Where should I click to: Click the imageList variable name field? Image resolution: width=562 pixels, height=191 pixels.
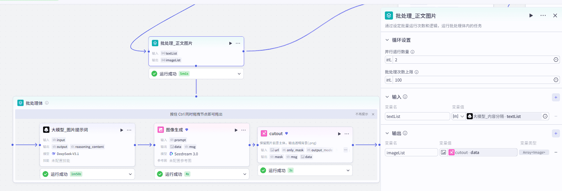pos(411,153)
